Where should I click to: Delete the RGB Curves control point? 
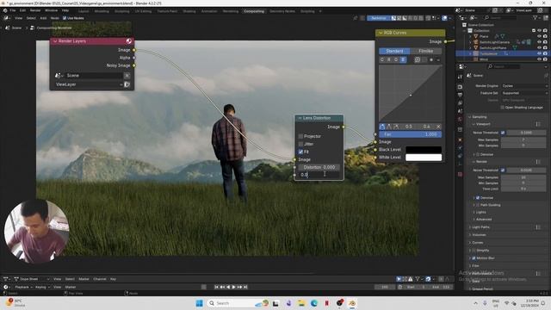click(438, 127)
